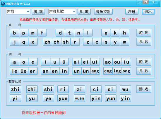This screenshot has height=119, width=161.
Task: Click the 'b' initial letter button
Action: pyautogui.click(x=14, y=33)
